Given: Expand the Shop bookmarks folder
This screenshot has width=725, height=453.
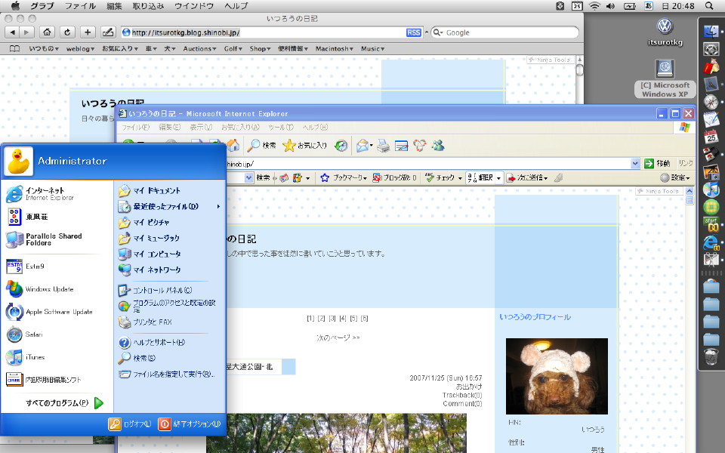Looking at the screenshot, I should [x=260, y=48].
